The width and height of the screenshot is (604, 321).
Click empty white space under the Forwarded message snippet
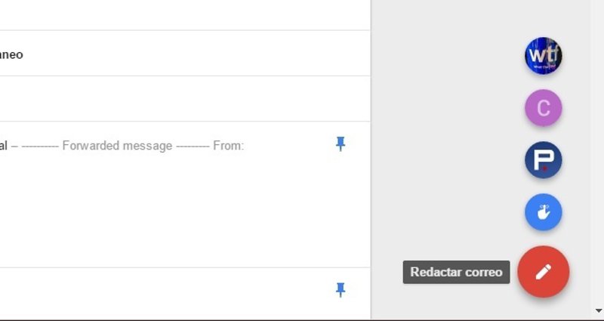tap(151, 211)
